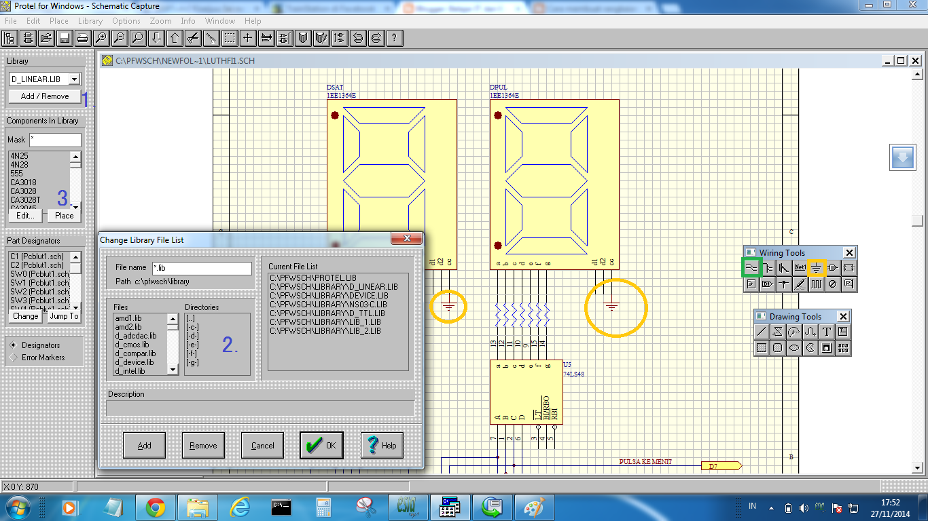Select the Designators radio option
The image size is (928, 521).
coord(35,345)
